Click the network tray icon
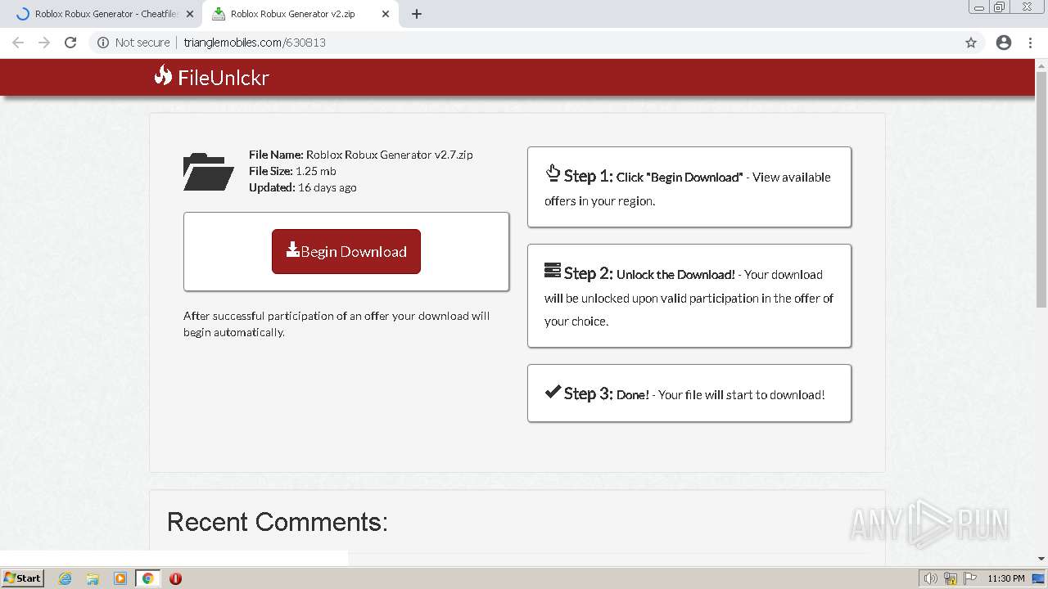 tap(951, 578)
